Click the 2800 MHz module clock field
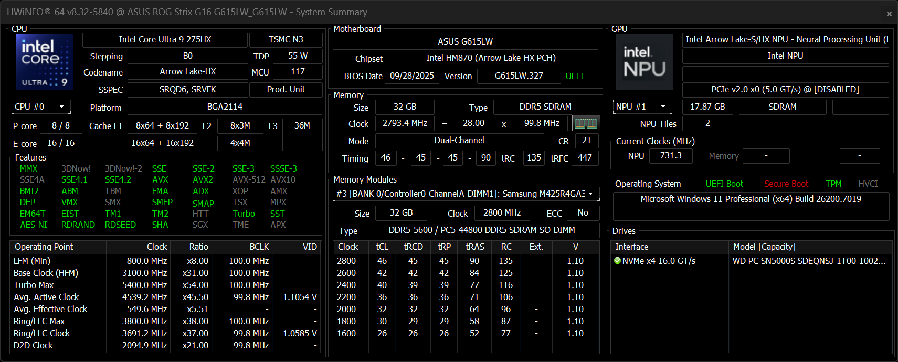898x362 pixels. point(502,213)
